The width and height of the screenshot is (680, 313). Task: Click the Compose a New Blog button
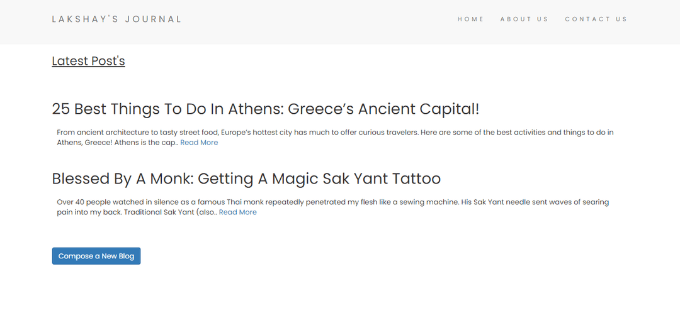[96, 256]
